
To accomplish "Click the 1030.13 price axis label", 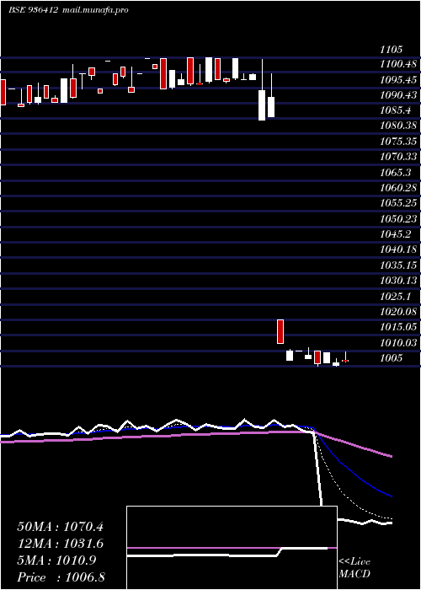I will pos(398,281).
